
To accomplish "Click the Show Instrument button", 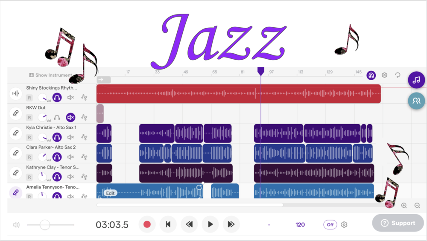I will coord(51,75).
